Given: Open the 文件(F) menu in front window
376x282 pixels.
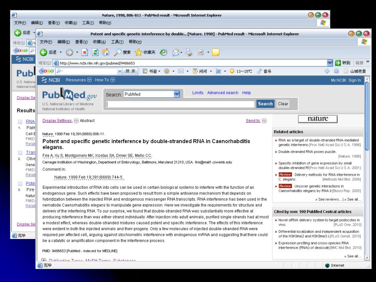Looking at the screenshot, I should (x=46, y=42).
